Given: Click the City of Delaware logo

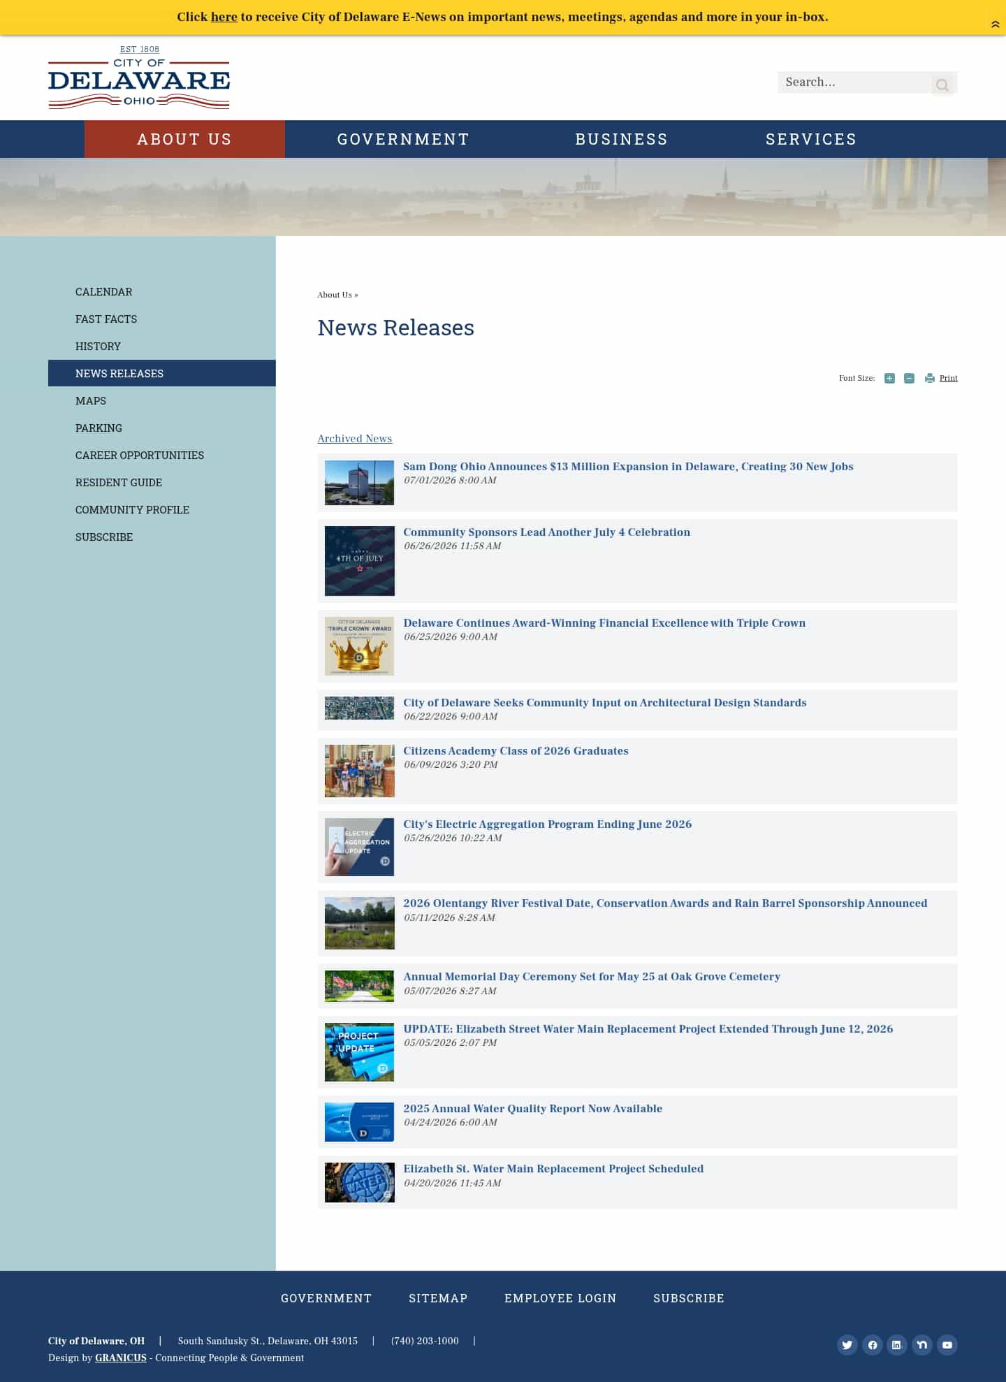Looking at the screenshot, I should click(x=139, y=77).
